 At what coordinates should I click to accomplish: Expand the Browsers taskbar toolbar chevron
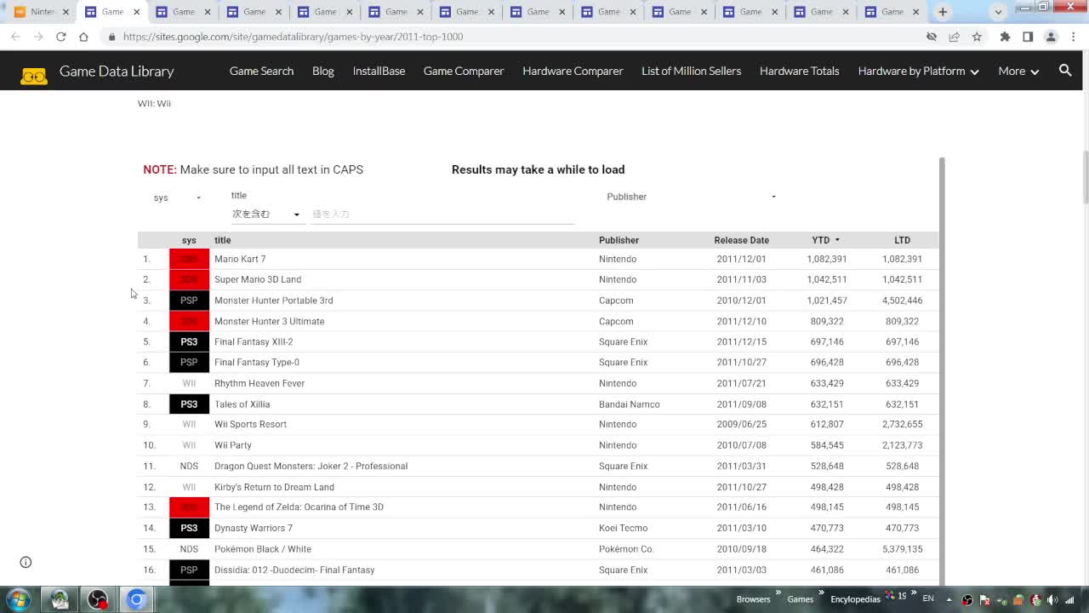point(778,593)
